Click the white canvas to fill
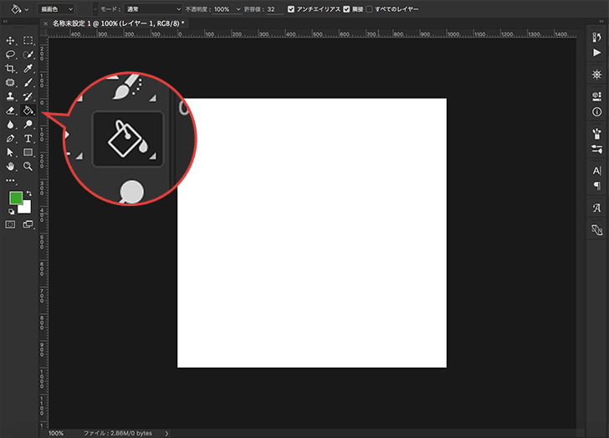 point(312,233)
